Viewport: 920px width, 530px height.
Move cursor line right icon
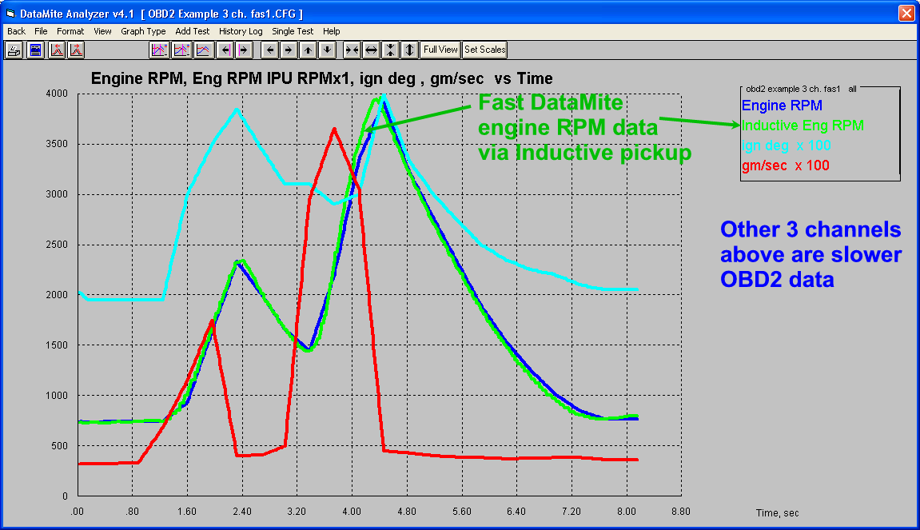244,50
